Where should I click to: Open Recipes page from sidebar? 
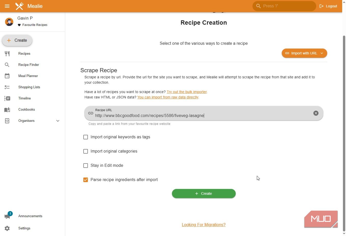click(x=24, y=53)
